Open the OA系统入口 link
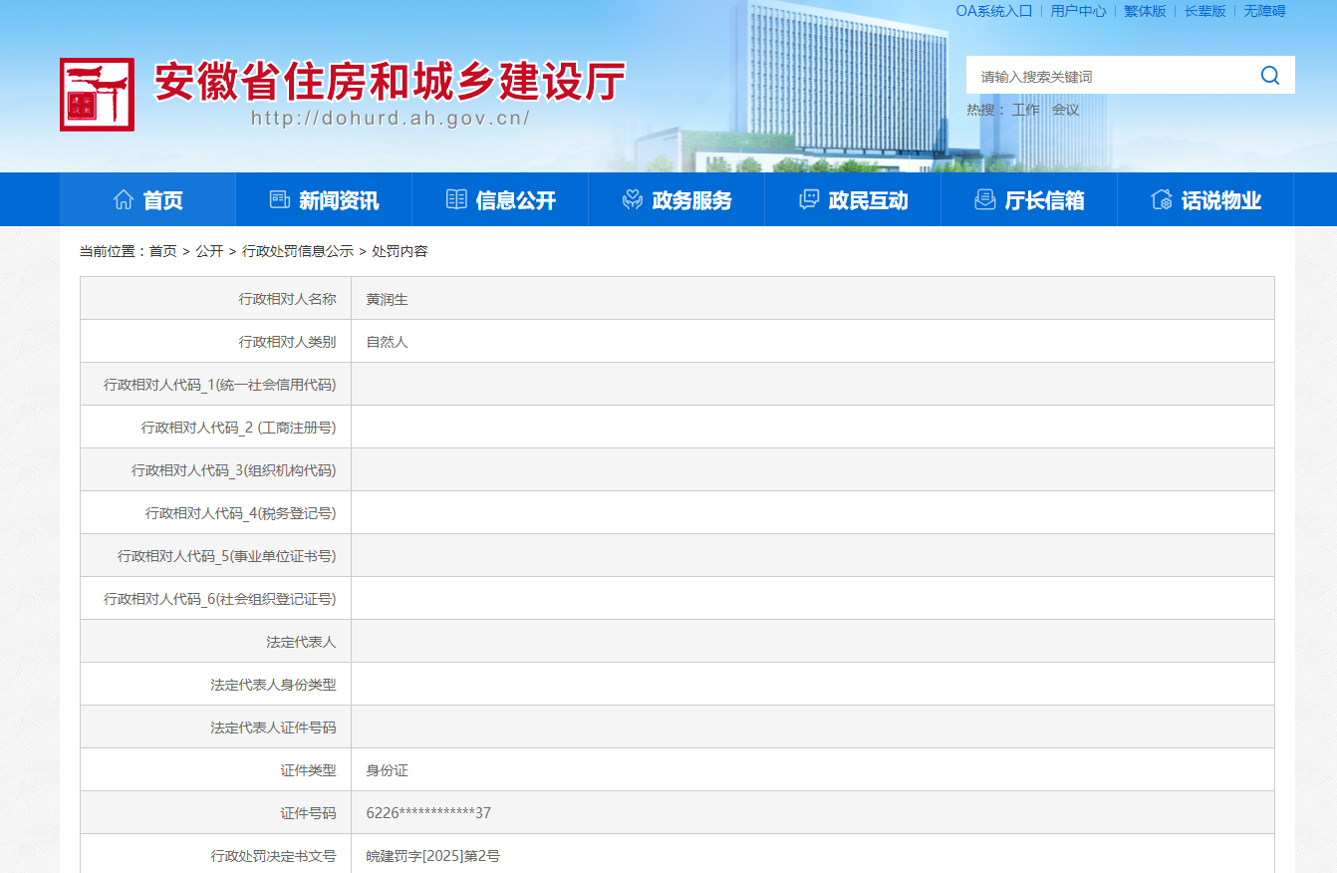This screenshot has height=873, width=1337. 993,11
